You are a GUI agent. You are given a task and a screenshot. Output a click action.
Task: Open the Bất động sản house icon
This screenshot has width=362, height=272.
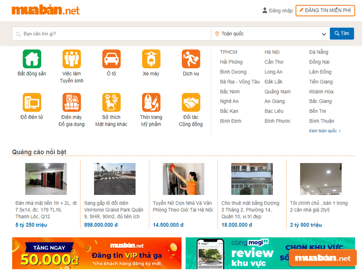[32, 59]
